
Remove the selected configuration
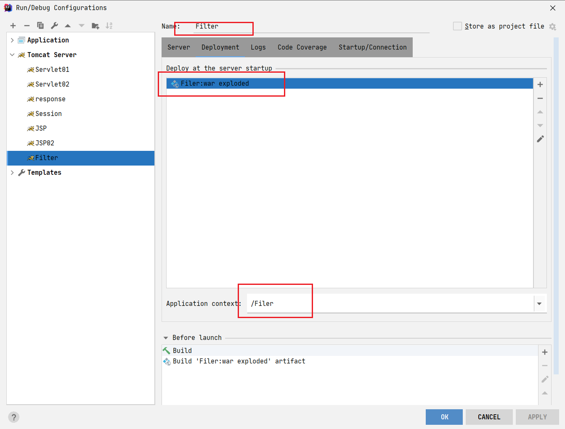(27, 26)
